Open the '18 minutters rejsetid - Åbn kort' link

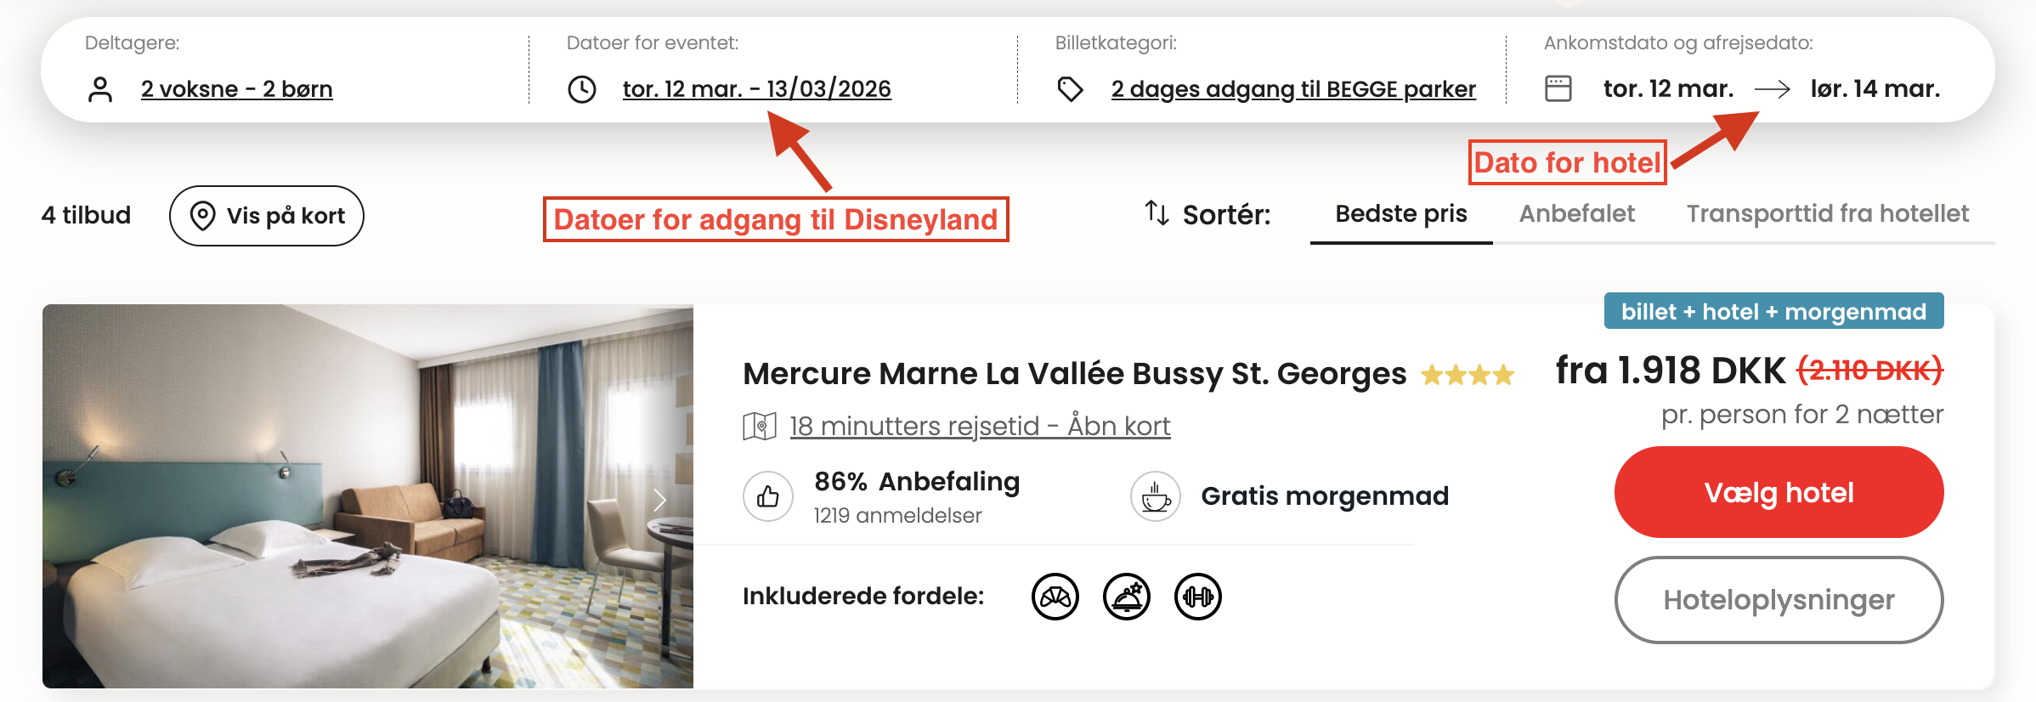pos(980,426)
